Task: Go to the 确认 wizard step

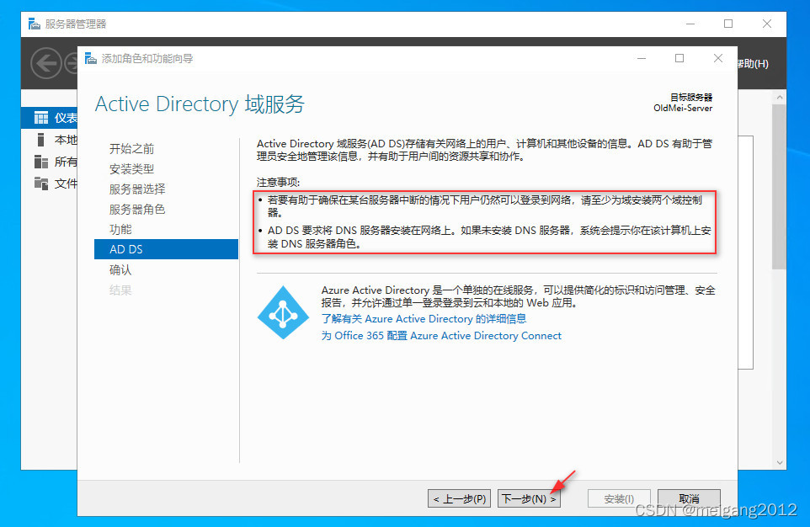Action: (120, 269)
